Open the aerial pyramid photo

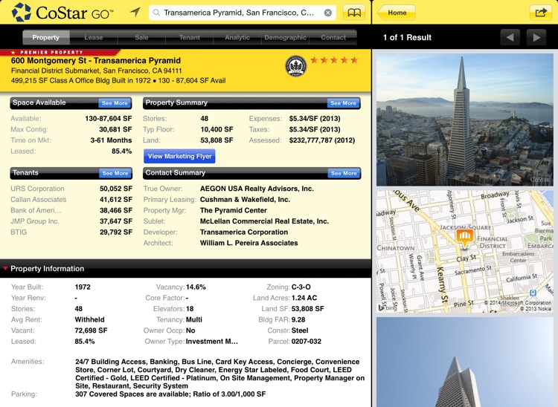click(464, 120)
